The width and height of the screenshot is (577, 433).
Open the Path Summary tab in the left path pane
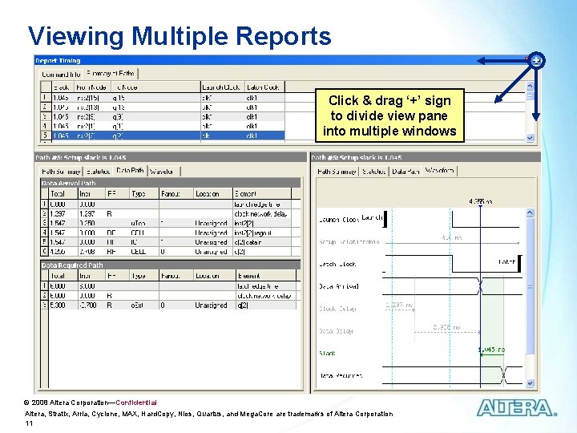click(x=61, y=172)
